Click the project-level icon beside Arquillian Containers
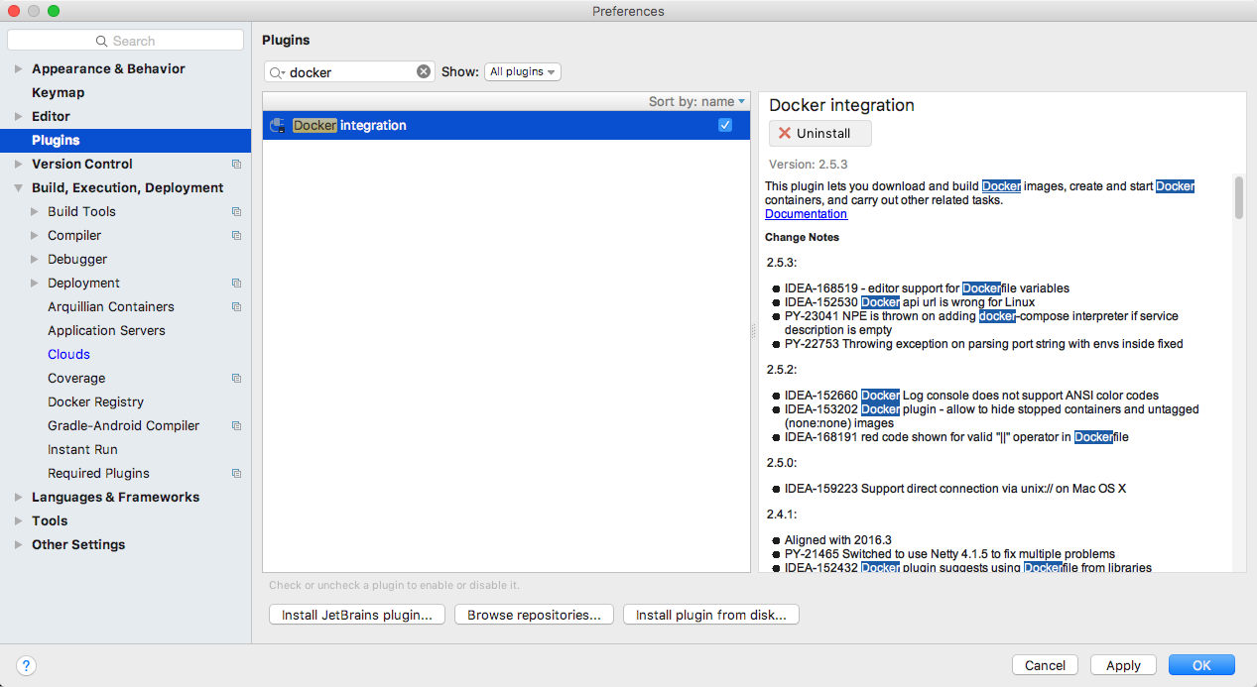This screenshot has height=687, width=1257. (x=236, y=307)
